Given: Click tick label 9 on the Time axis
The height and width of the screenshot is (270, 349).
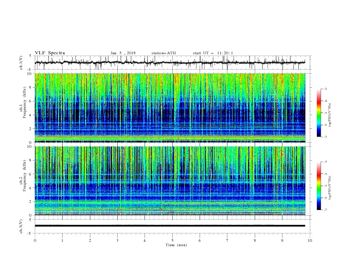Looking at the screenshot, I should [x=282, y=240].
